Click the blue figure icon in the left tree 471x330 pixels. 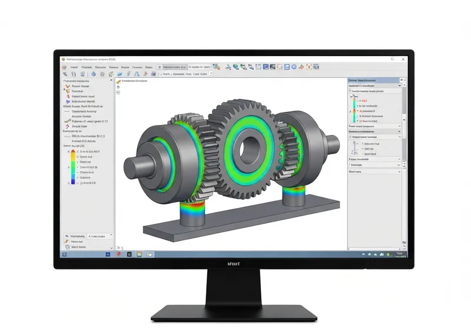click(x=68, y=101)
